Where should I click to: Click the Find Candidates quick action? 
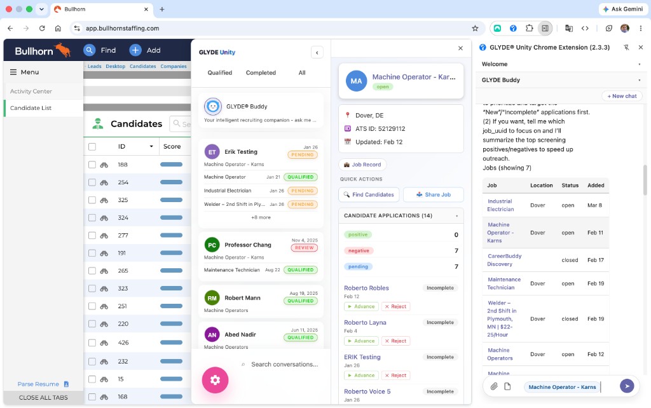point(369,194)
